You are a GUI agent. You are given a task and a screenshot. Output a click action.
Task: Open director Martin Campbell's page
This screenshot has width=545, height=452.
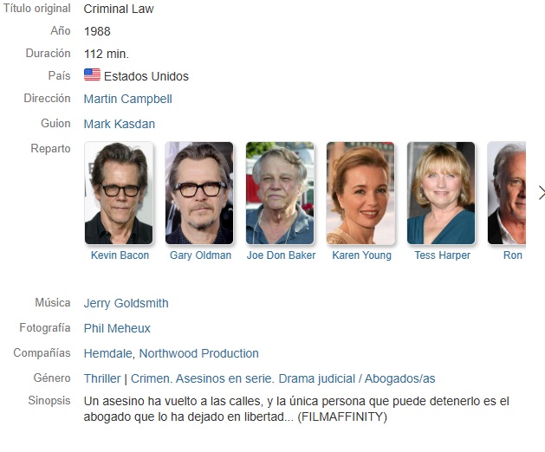coord(128,99)
